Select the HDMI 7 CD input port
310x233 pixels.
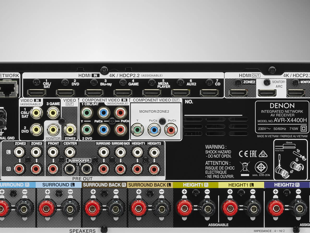209,93
